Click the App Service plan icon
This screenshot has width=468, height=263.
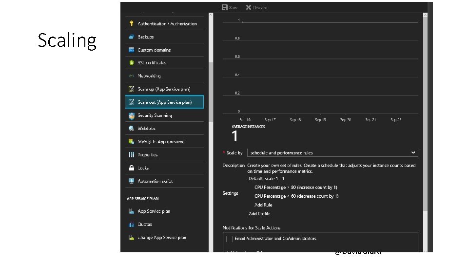tap(131, 211)
